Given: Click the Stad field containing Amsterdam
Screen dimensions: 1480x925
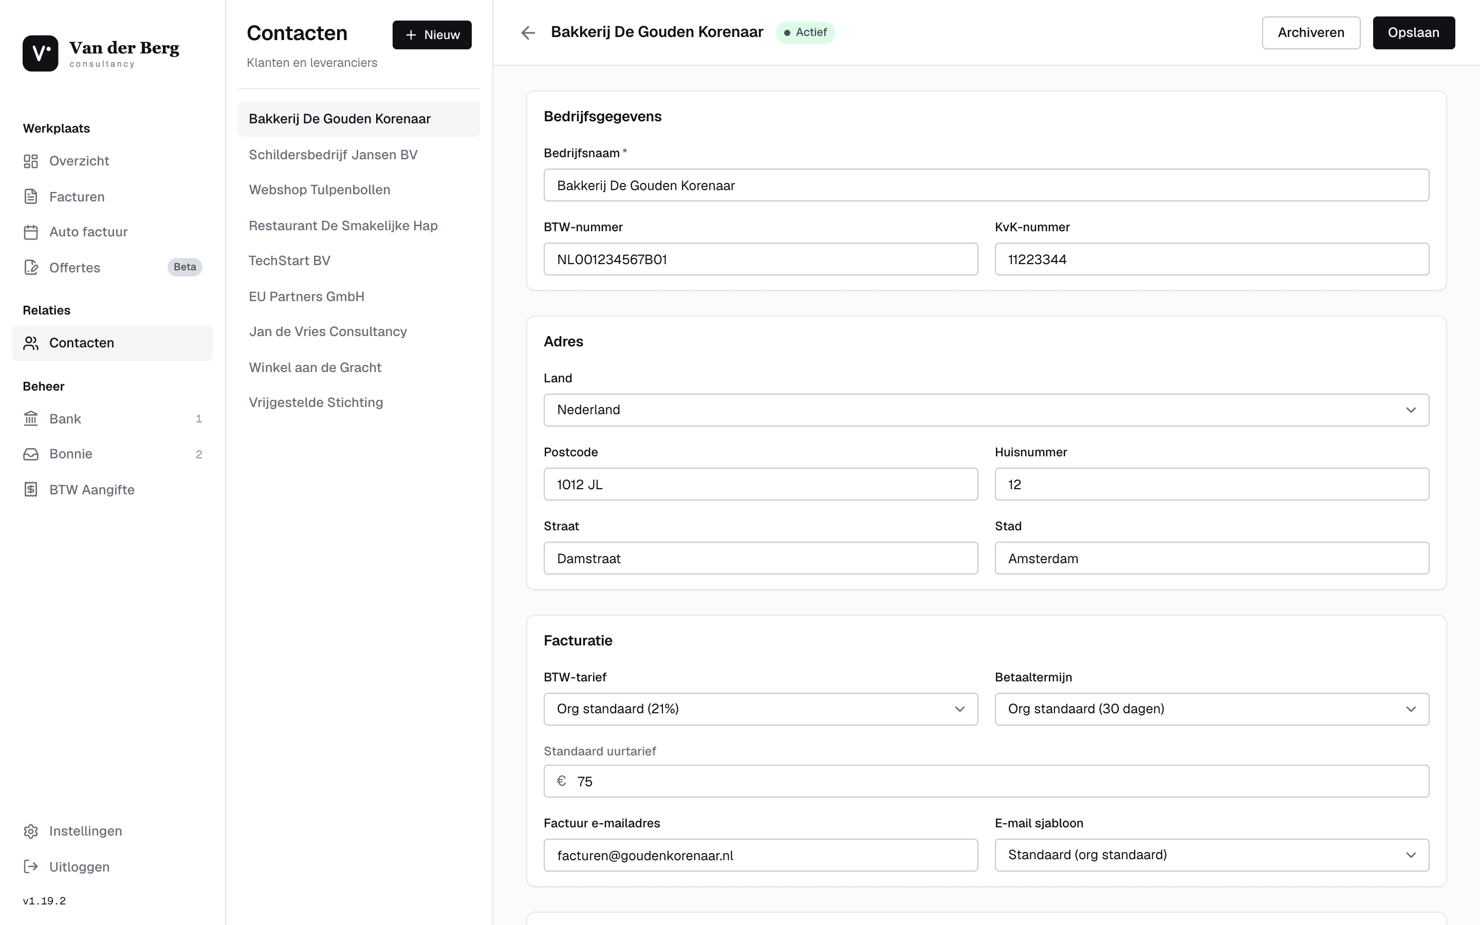Looking at the screenshot, I should pyautogui.click(x=1212, y=559).
